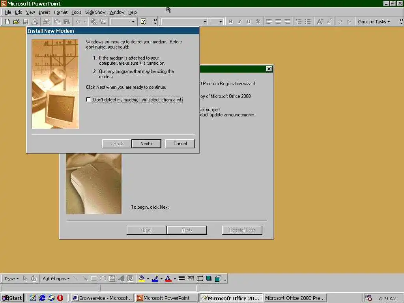Open the Slide Show menu
This screenshot has width=404, height=303.
click(x=95, y=12)
